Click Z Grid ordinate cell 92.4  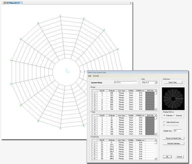[x=112, y=145]
